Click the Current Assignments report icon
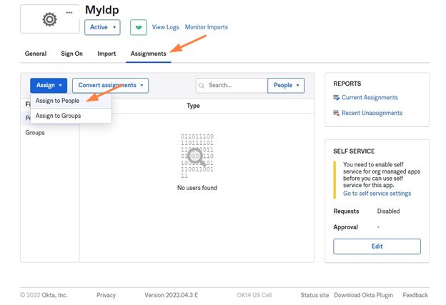 337,98
